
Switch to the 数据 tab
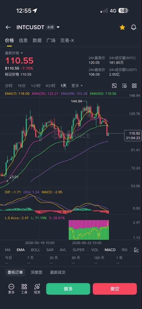point(37,40)
